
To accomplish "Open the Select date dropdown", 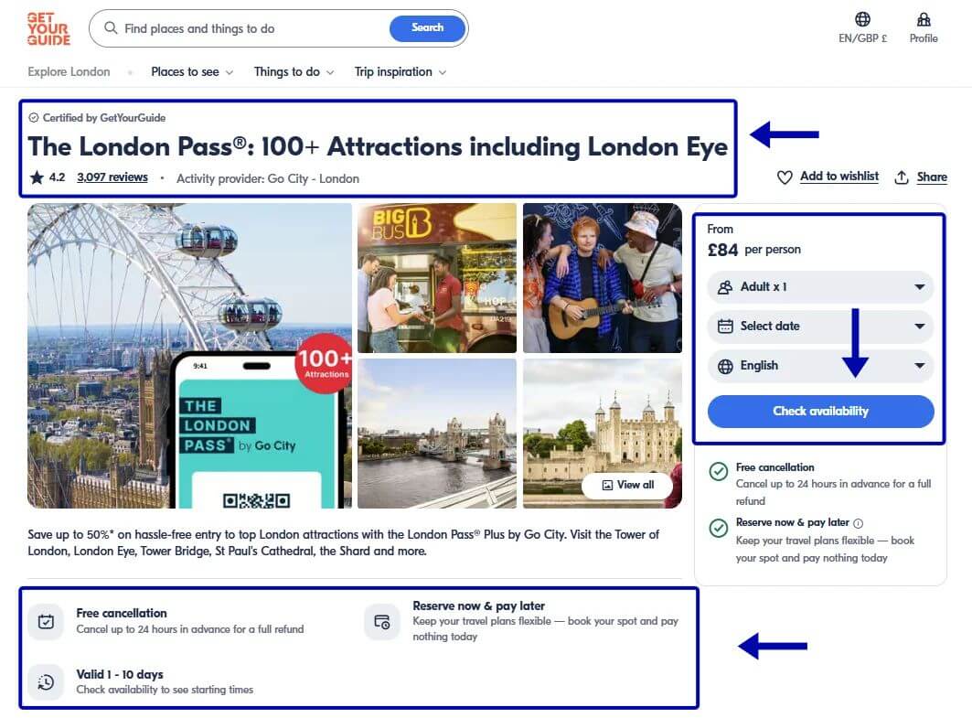I will [x=820, y=327].
